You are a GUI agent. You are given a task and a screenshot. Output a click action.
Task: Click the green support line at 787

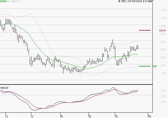pos(145,66)
